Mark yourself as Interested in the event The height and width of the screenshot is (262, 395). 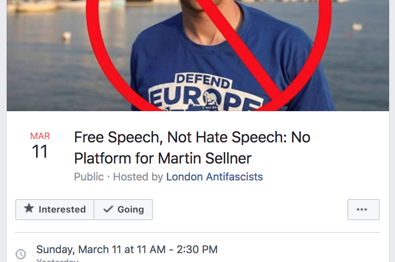point(55,210)
